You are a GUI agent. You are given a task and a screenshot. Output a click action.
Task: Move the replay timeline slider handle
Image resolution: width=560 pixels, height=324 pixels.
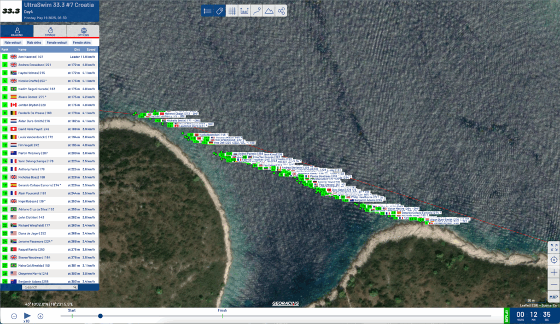101,316
